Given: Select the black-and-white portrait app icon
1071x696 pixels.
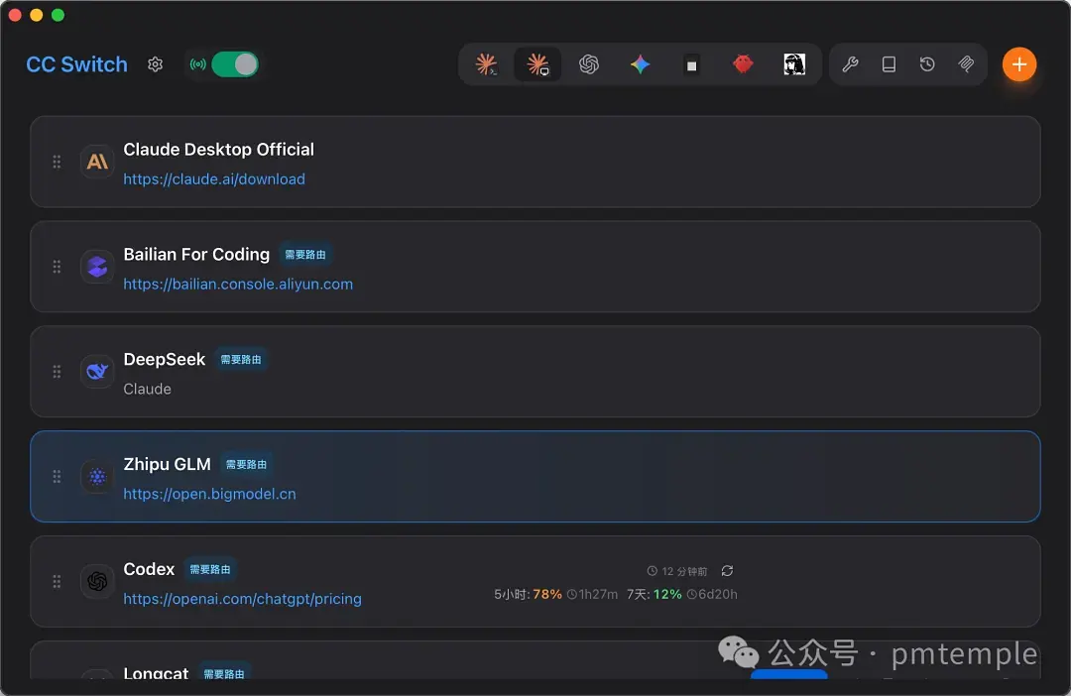Looking at the screenshot, I should tap(793, 64).
